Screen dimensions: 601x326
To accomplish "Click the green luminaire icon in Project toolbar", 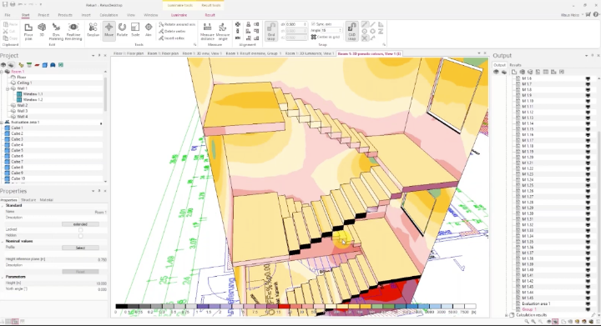I will pyautogui.click(x=29, y=65).
